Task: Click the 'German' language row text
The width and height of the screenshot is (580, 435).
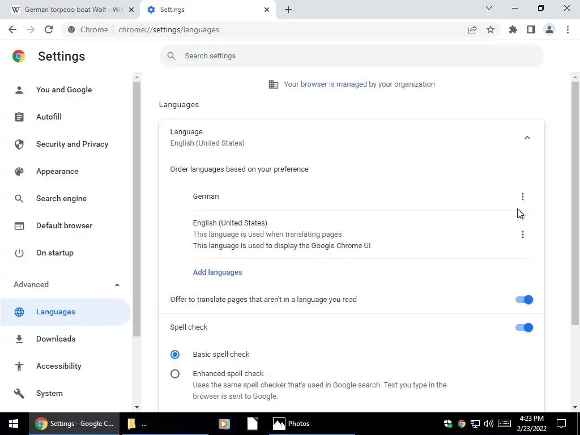Action: click(206, 197)
